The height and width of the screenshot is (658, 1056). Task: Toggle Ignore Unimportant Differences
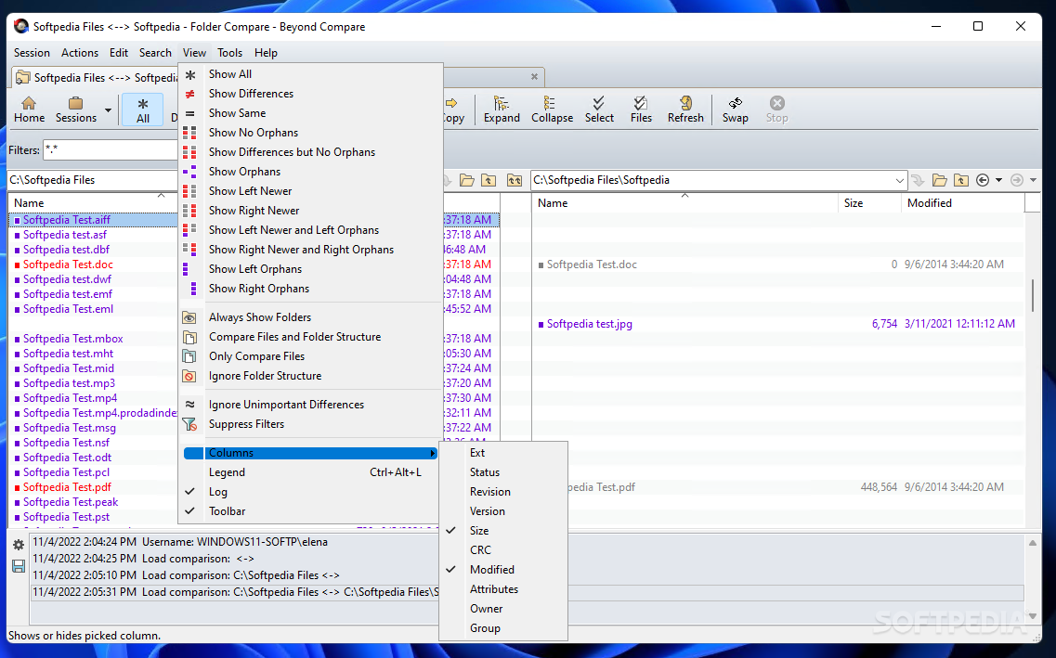click(310, 405)
